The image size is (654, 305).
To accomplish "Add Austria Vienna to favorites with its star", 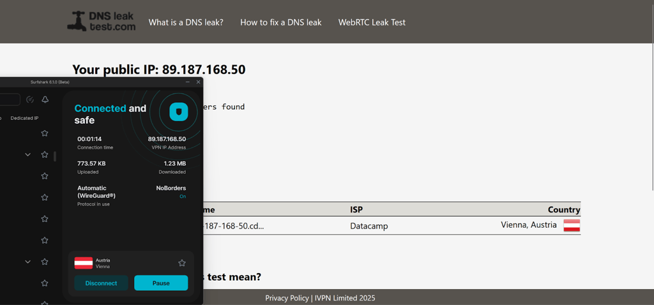I will click(182, 263).
